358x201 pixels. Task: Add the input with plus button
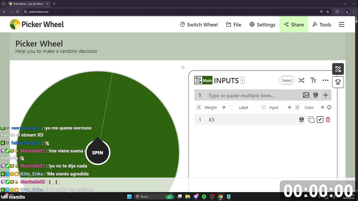pyautogui.click(x=326, y=95)
